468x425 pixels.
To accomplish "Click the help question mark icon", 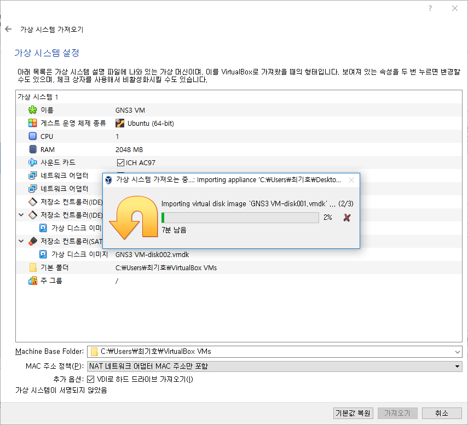I will click(x=430, y=8).
